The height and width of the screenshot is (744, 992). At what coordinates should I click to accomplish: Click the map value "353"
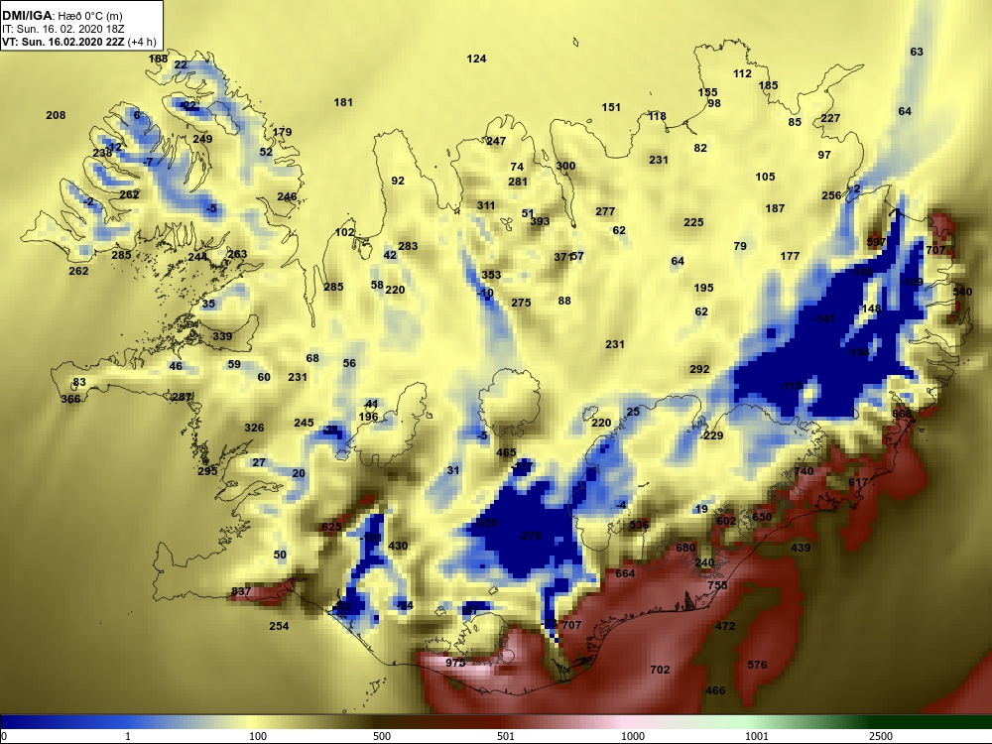coord(491,275)
